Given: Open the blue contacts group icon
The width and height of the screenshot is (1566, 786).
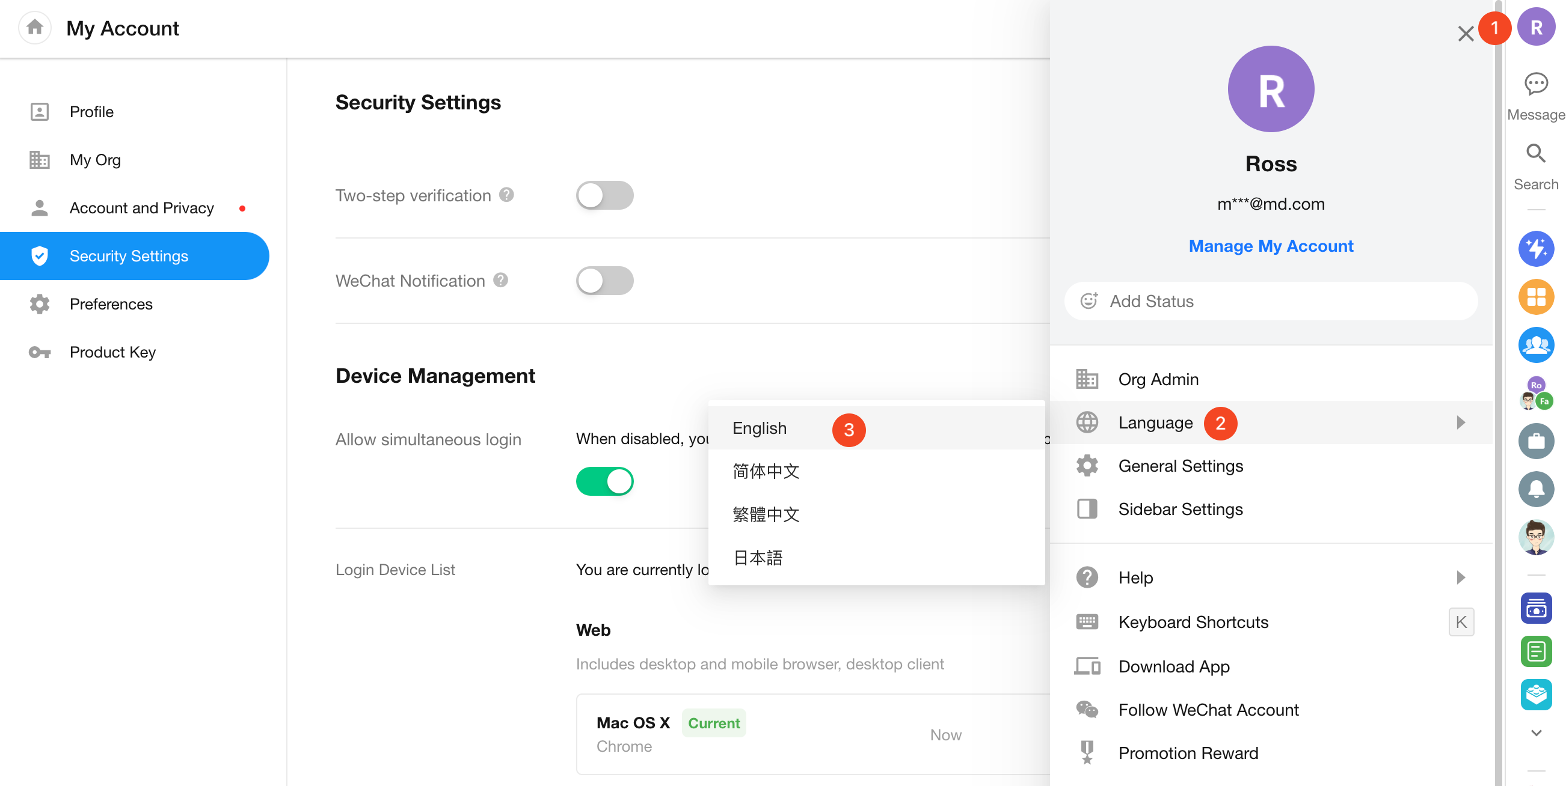Looking at the screenshot, I should point(1535,345).
